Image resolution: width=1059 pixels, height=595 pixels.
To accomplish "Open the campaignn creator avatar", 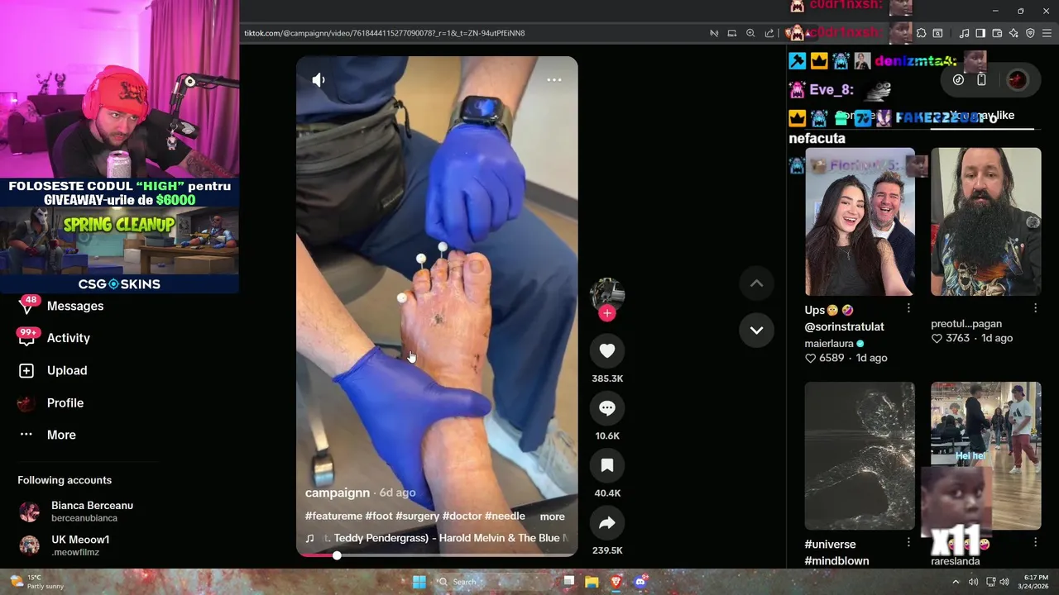I will point(606,294).
